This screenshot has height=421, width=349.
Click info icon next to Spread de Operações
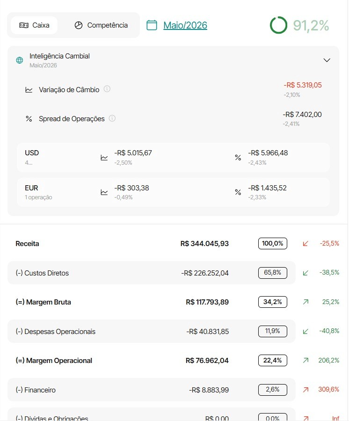(x=112, y=118)
